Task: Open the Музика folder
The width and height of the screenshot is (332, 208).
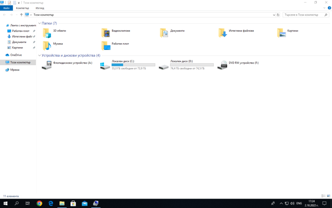Action: pos(47,46)
